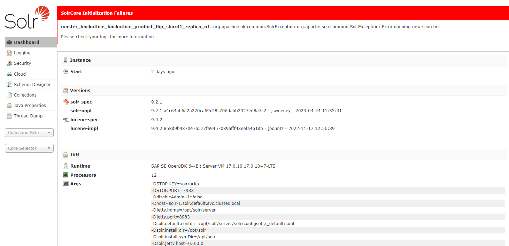Viewport: 509px width, 246px height.
Task: Click the Cloud network icon
Action: point(9,74)
